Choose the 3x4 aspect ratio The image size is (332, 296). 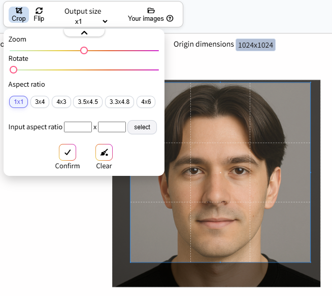(x=40, y=102)
